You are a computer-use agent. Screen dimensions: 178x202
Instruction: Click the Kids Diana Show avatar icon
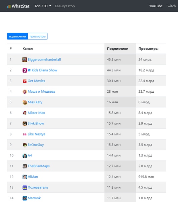point(25,70)
